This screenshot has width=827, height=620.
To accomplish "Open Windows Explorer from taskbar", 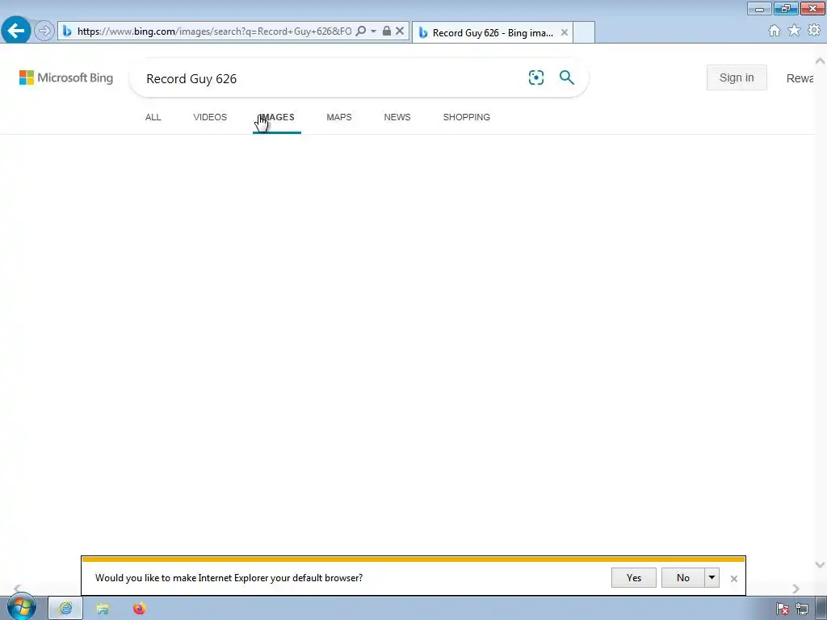I will (103, 609).
